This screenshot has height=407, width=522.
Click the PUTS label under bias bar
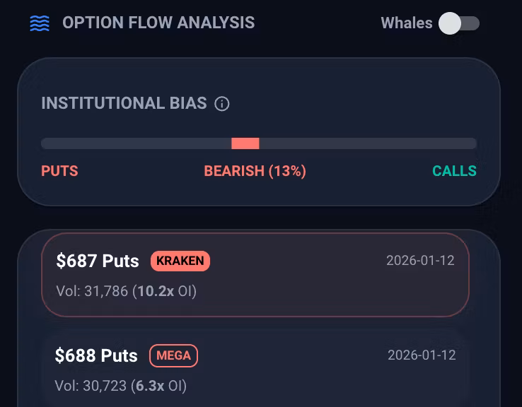pos(59,171)
